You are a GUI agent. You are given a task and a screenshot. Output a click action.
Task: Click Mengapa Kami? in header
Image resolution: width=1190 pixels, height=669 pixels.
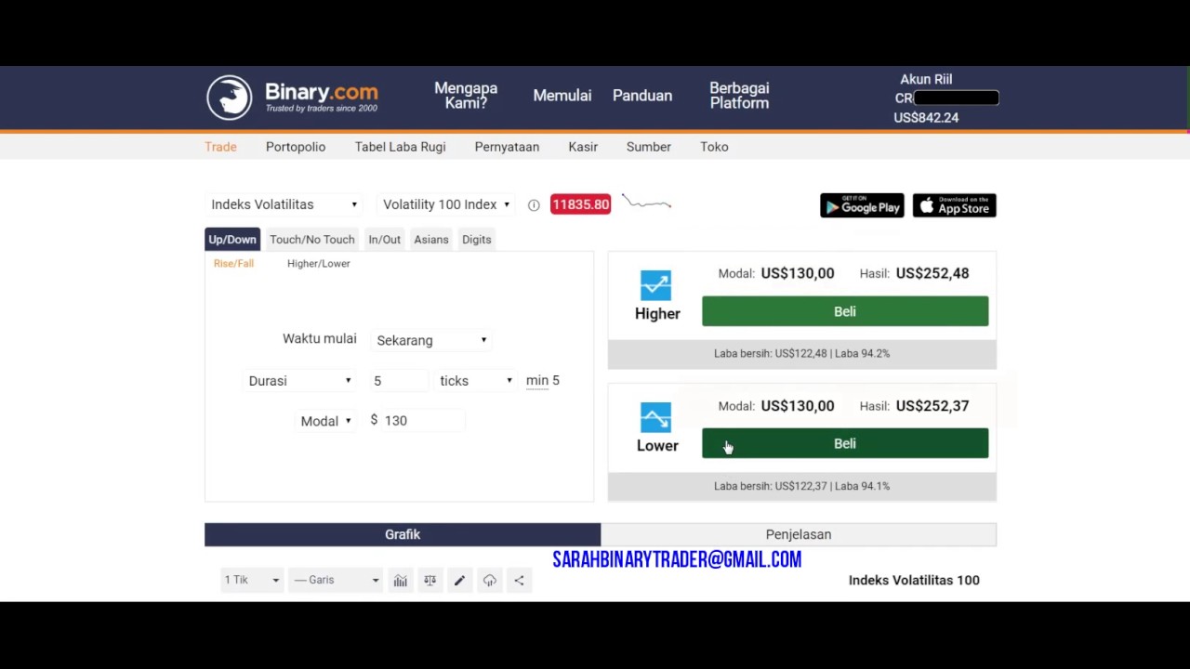click(x=466, y=96)
